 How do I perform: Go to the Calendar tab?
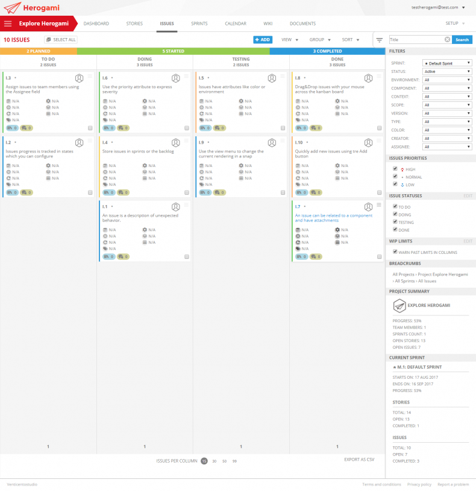pos(235,24)
